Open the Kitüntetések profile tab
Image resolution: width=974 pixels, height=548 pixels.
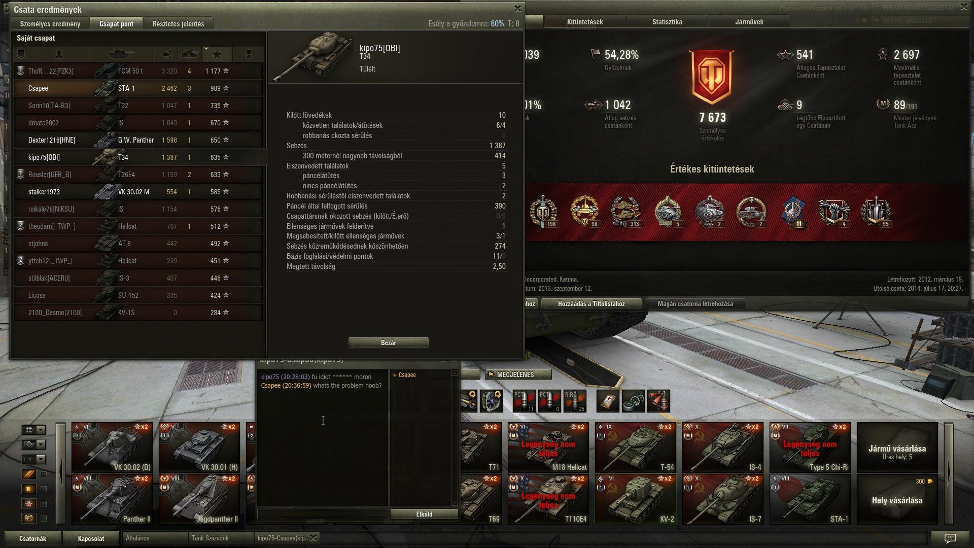click(x=585, y=22)
